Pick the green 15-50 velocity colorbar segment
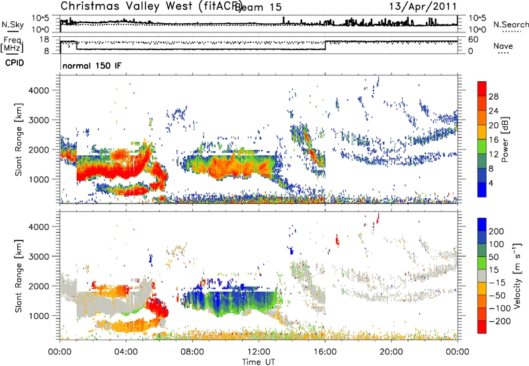 pyautogui.click(x=482, y=263)
